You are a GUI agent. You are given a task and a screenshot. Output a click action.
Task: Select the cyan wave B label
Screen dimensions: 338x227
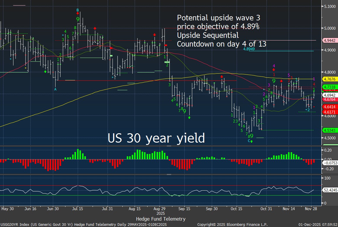click(78, 10)
